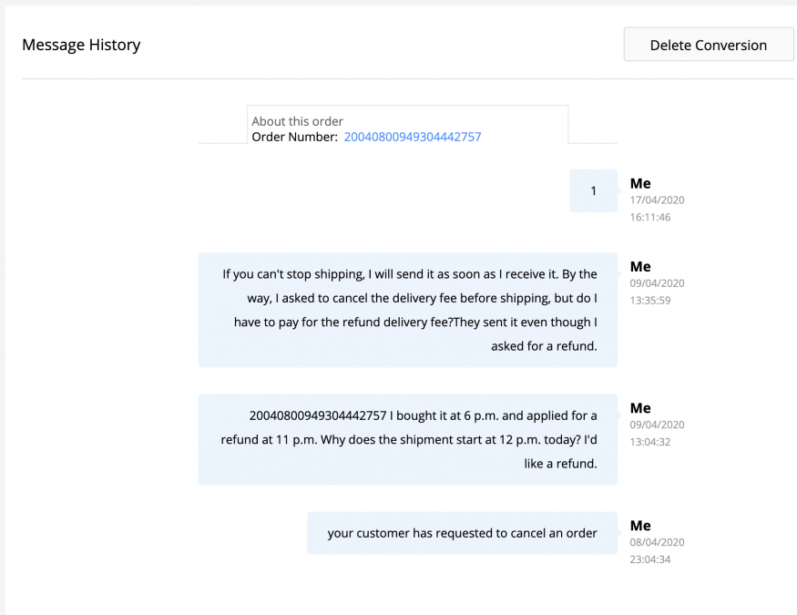Click the 'Order Number:' label
Image resolution: width=797 pixels, height=615 pixels.
click(x=294, y=137)
